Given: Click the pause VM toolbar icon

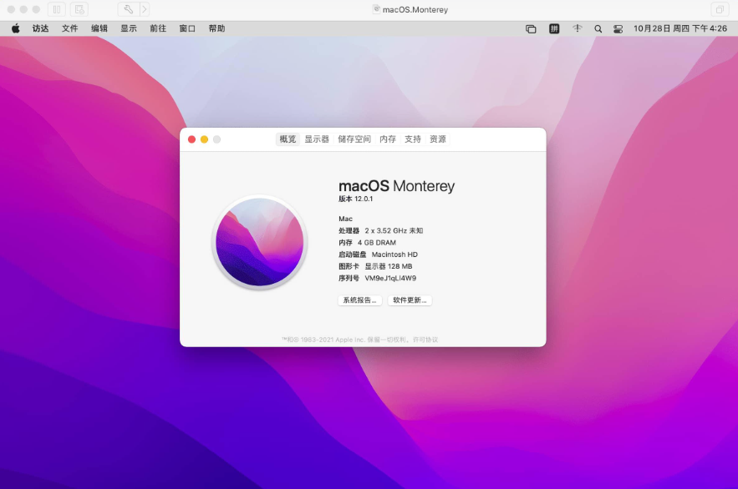Looking at the screenshot, I should tap(57, 9).
